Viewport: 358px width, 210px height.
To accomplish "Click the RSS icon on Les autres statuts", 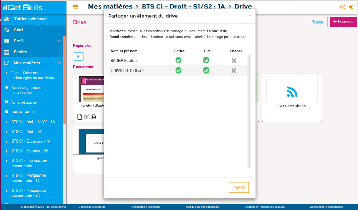I will [x=292, y=92].
